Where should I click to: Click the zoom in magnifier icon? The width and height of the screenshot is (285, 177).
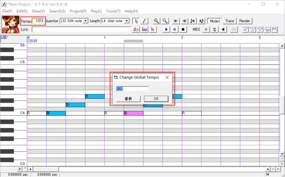pos(156,21)
